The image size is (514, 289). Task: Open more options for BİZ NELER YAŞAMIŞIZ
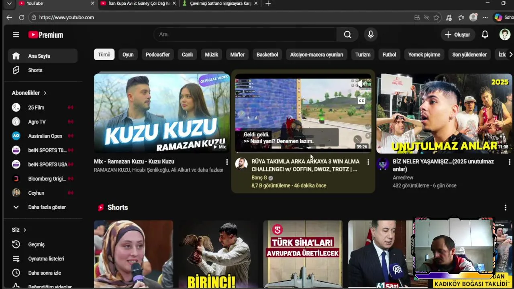510,162
